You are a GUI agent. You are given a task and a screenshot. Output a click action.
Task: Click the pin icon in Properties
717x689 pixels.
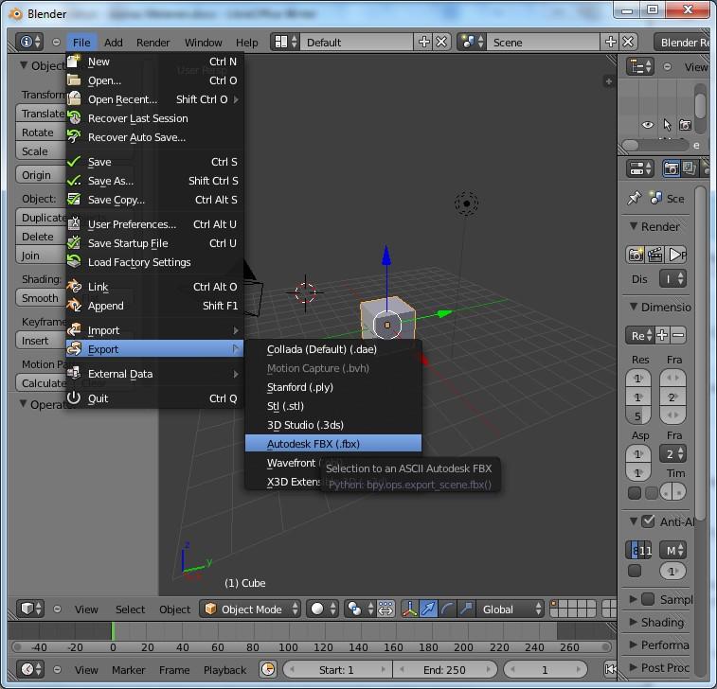point(635,199)
